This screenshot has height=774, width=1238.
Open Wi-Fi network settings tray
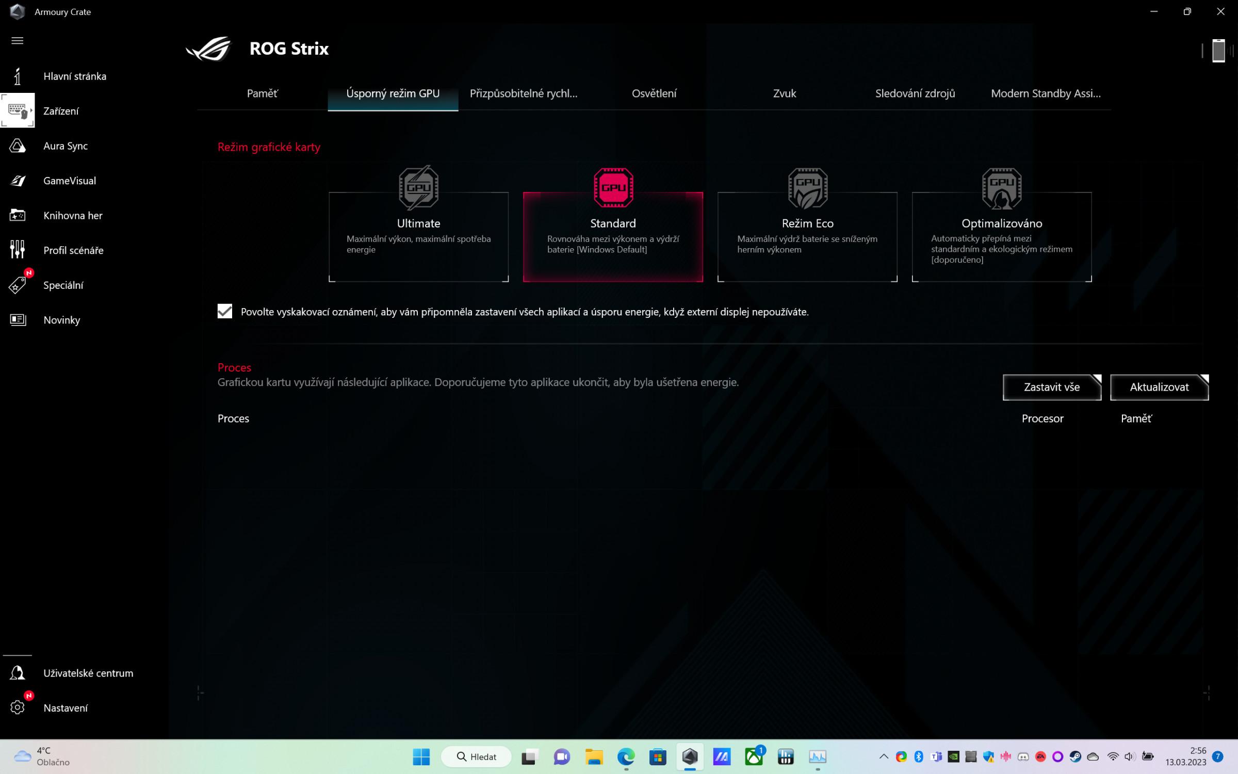coord(1113,756)
